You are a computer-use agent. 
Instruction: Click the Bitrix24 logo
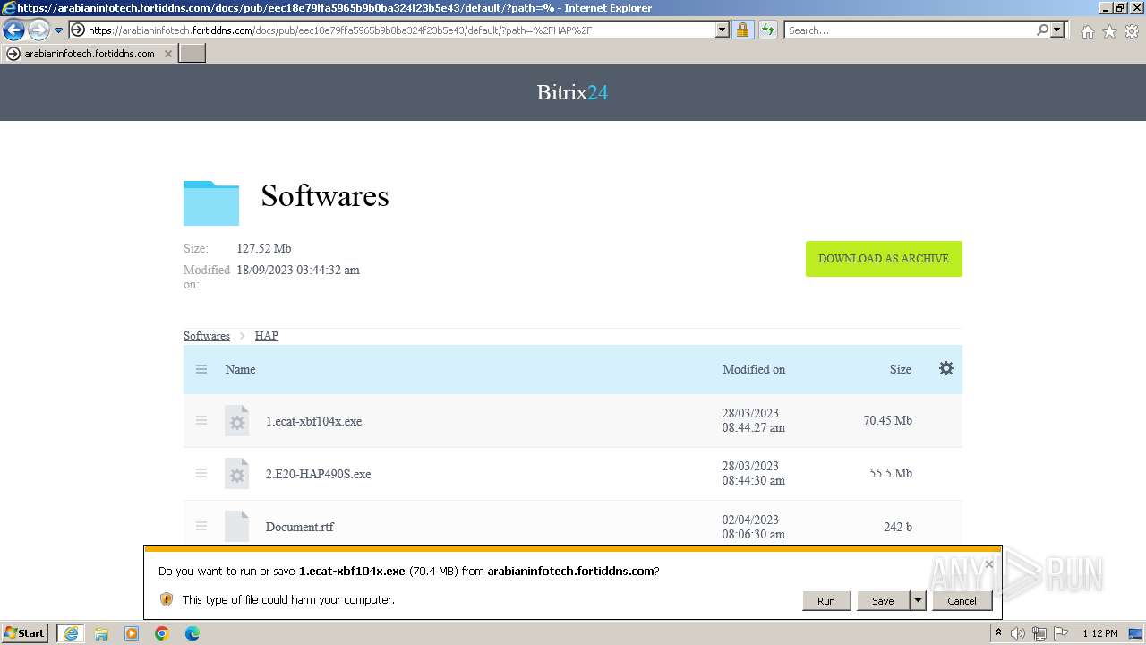pyautogui.click(x=572, y=92)
